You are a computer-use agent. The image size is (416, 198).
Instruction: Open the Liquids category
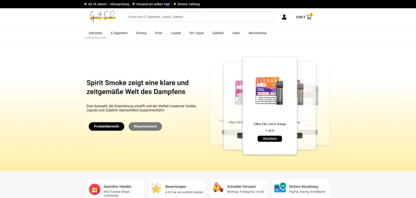(175, 33)
